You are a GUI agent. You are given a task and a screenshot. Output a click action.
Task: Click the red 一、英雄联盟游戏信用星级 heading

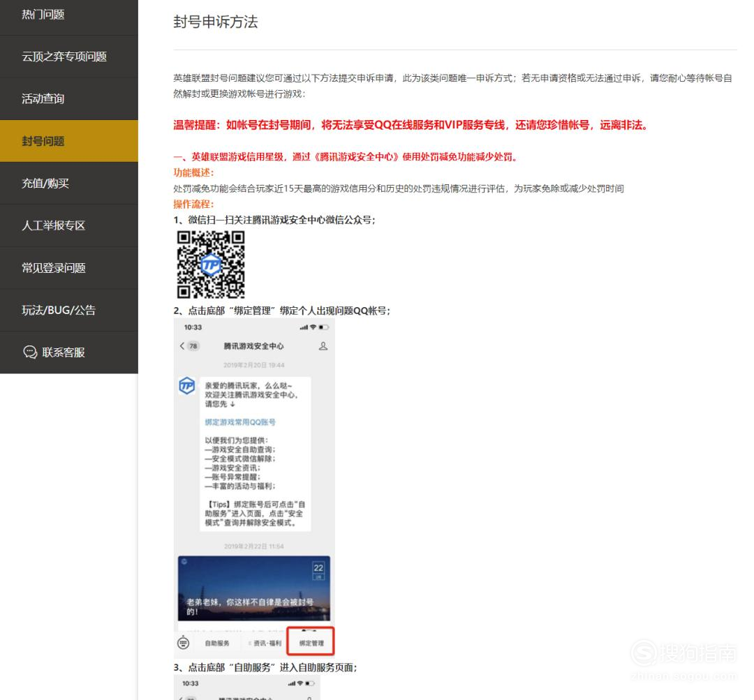(345, 157)
